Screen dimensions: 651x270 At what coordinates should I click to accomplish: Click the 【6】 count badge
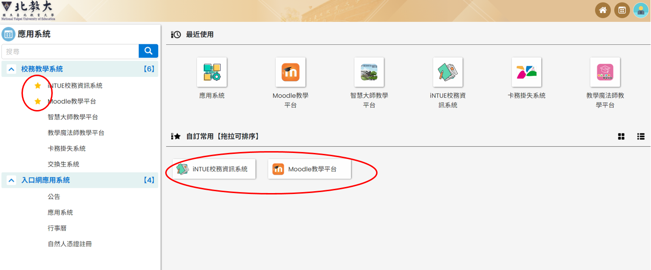click(149, 69)
